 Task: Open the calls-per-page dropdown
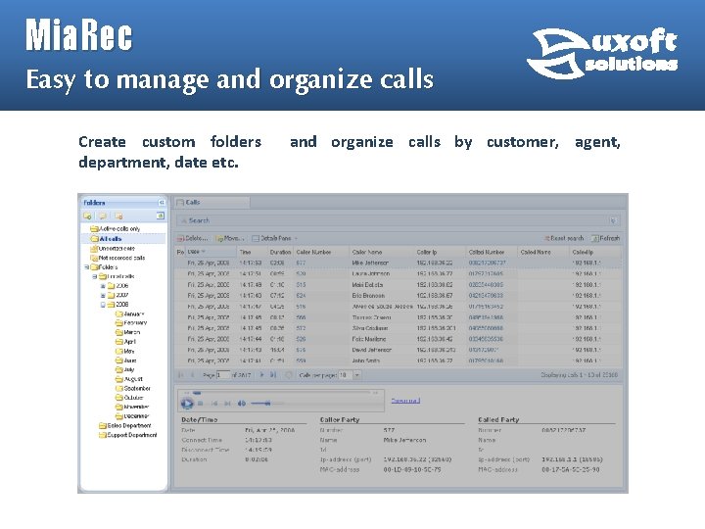pos(357,375)
